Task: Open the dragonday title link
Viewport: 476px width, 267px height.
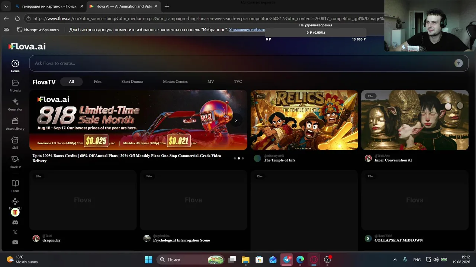Action: coord(51,240)
